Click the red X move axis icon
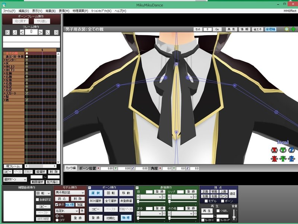The height and width of the screenshot is (224, 298). pyautogui.click(x=274, y=159)
